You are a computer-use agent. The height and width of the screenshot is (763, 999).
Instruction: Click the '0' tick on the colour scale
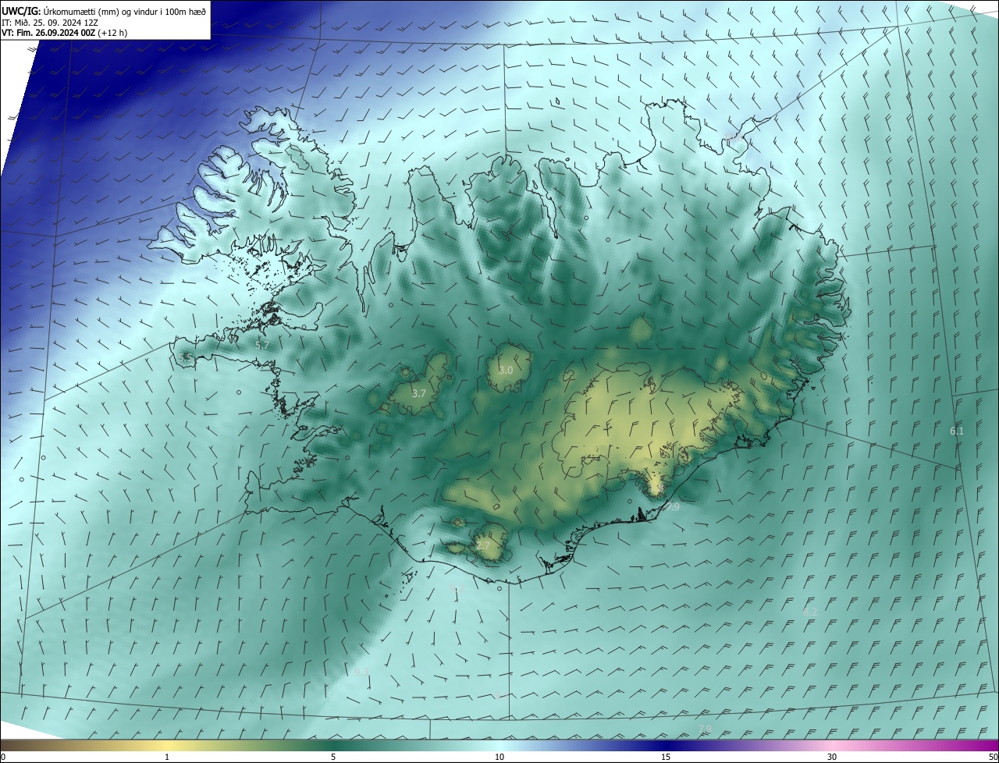click(x=3, y=757)
